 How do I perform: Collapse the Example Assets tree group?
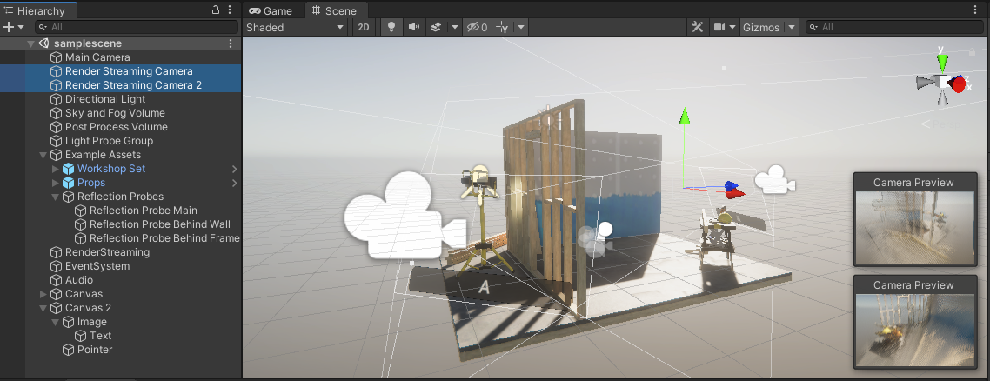point(43,155)
